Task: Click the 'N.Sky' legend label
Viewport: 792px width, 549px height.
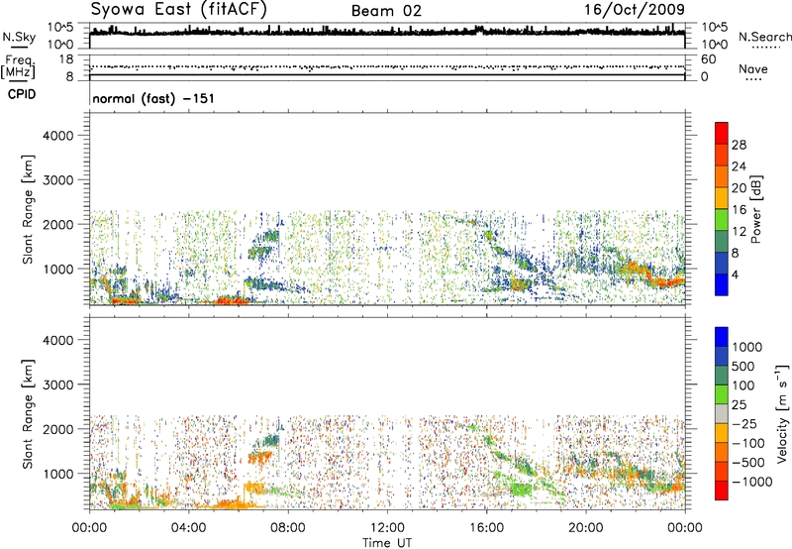Action: [x=19, y=37]
